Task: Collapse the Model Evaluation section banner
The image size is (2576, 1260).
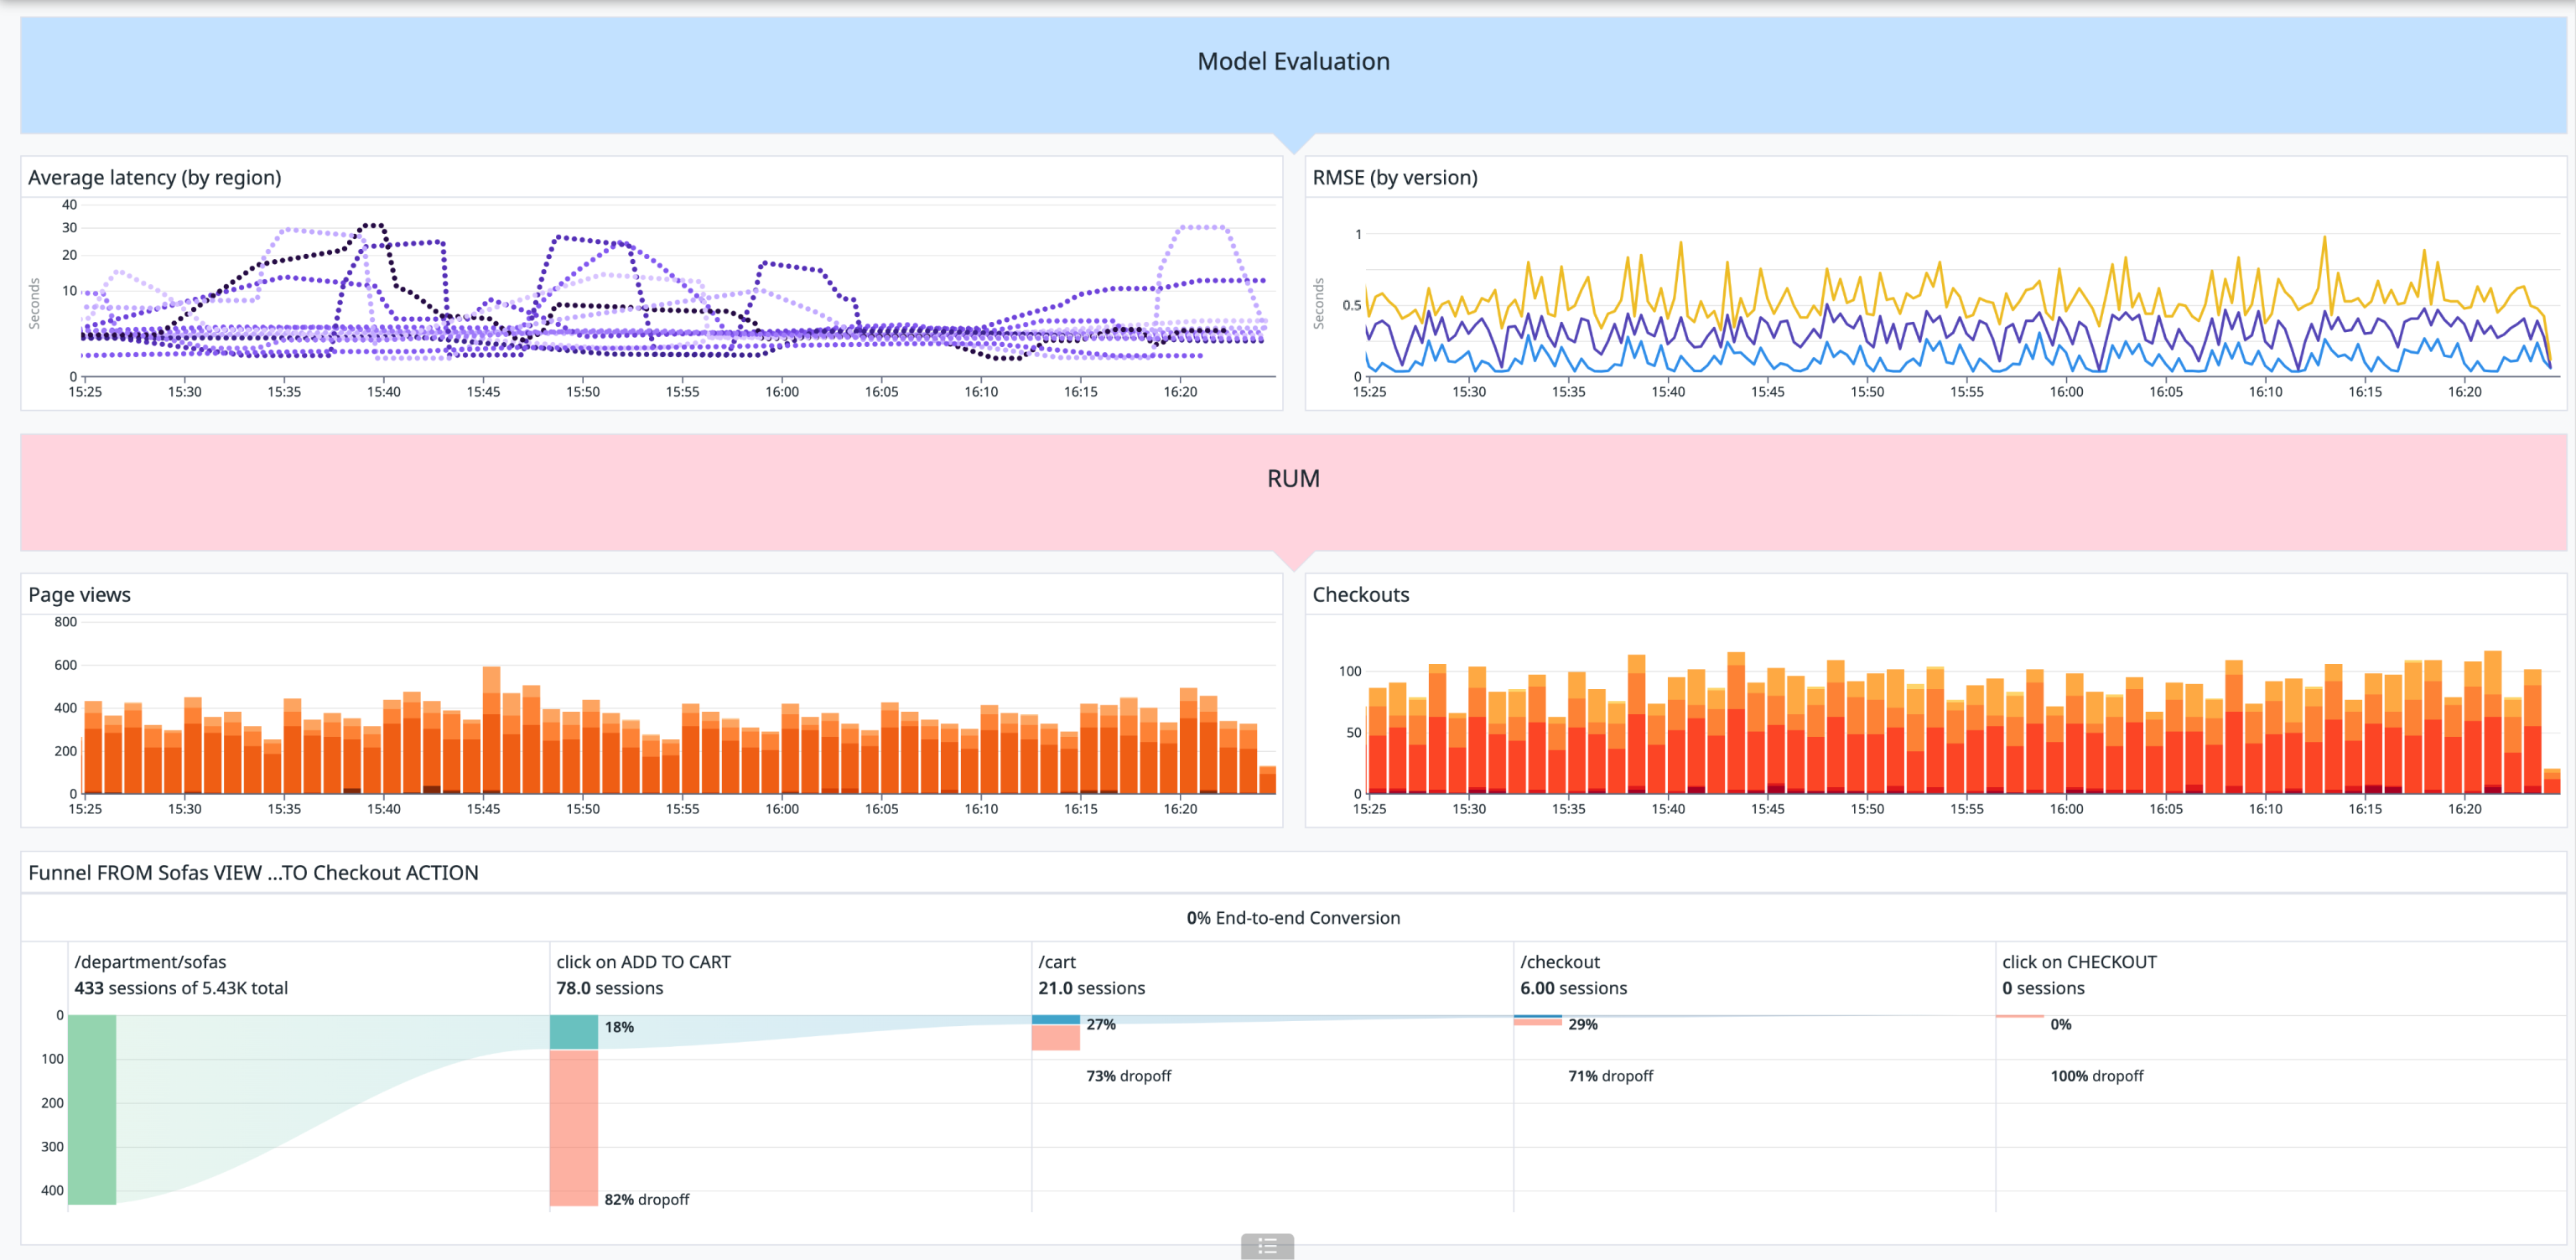Action: [x=1294, y=61]
